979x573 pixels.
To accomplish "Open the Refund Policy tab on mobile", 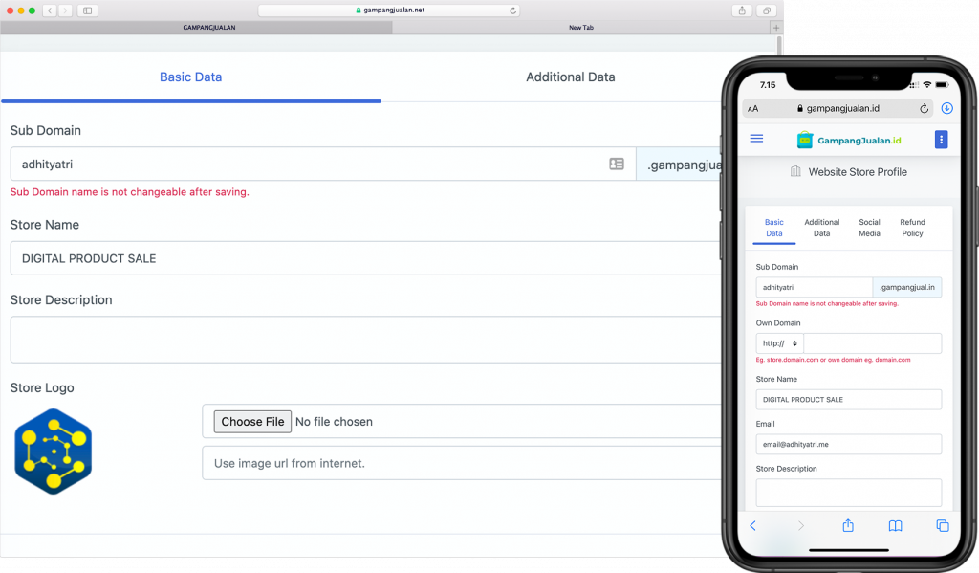I will pos(912,228).
